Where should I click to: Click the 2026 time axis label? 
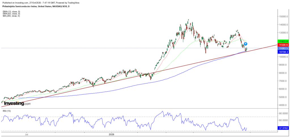tap(112, 135)
